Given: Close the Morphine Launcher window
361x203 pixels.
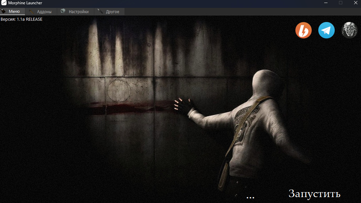Looking at the screenshot, I should (x=355, y=3).
